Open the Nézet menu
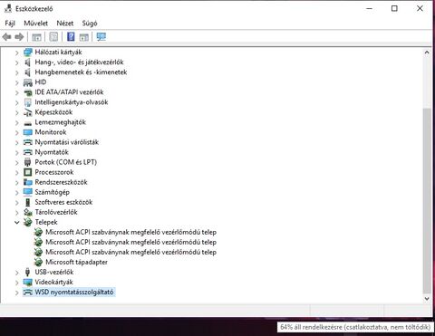Viewport: 435px width, 336px height. (x=65, y=24)
